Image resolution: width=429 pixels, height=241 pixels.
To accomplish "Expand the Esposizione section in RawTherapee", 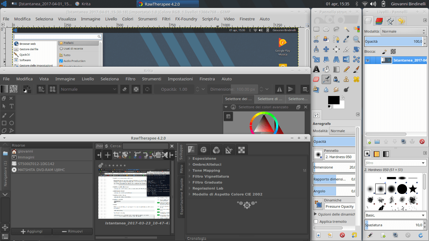I will tap(204, 158).
